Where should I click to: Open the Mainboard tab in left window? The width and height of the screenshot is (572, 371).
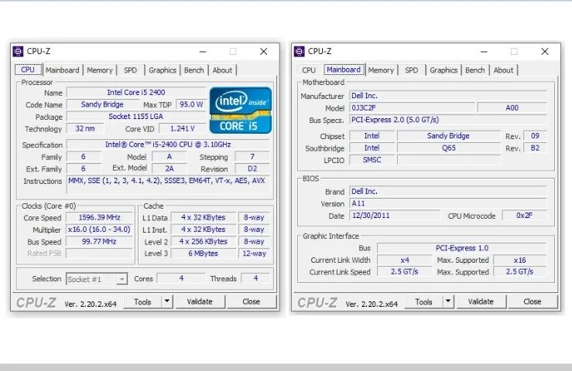click(x=63, y=70)
